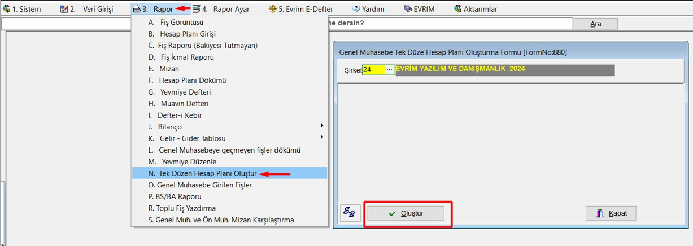Click the Aktarımlar icon
This screenshot has height=246, width=693.
pyautogui.click(x=457, y=9)
